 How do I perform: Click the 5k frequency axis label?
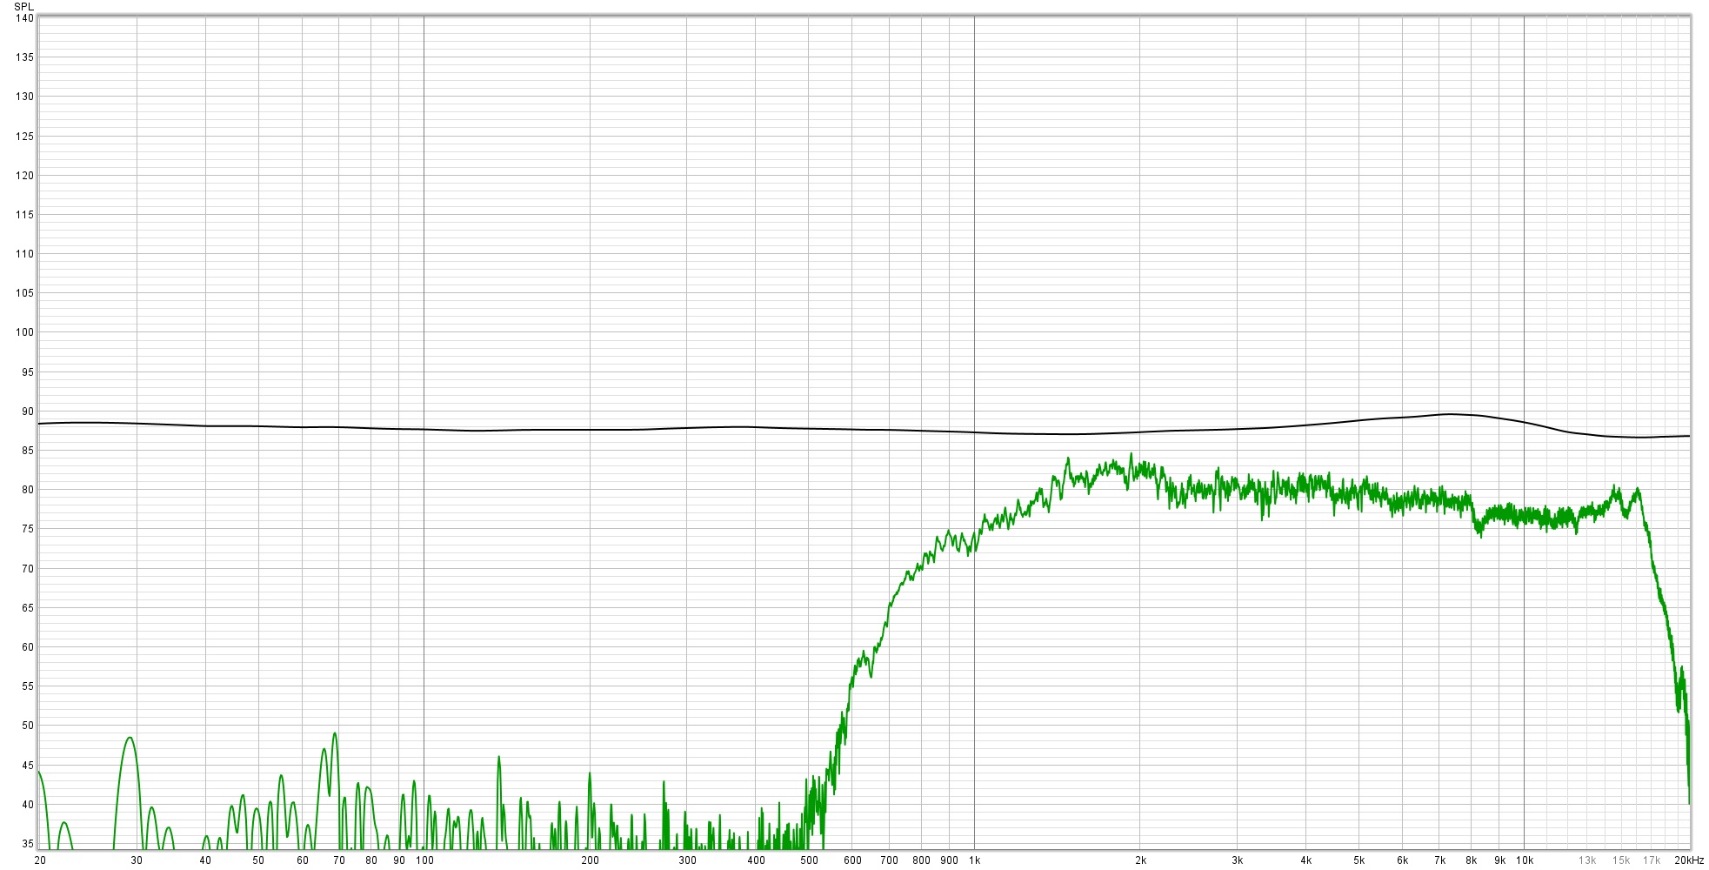(1359, 860)
